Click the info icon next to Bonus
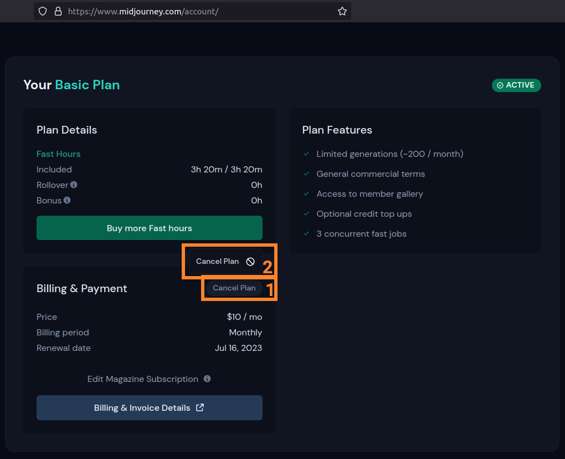This screenshot has height=459, width=565. pyautogui.click(x=66, y=200)
